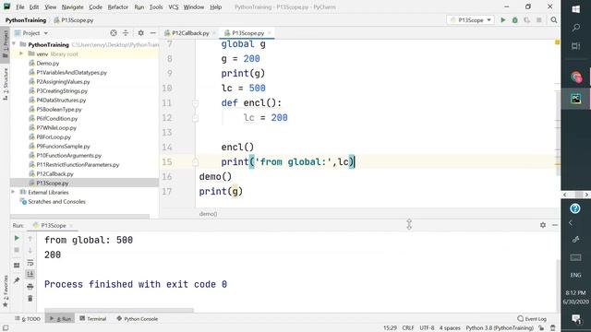This screenshot has height=332, width=591.
Task: Open Python Console tool window
Action: 138,319
